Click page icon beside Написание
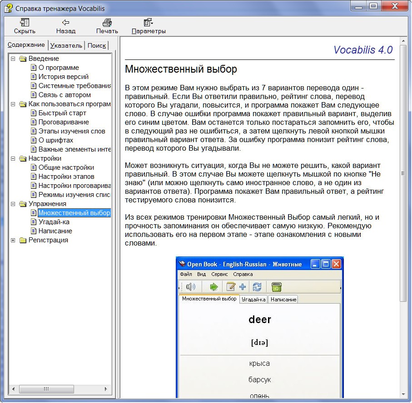Image resolution: width=412 pixels, height=403 pixels. pyautogui.click(x=33, y=231)
